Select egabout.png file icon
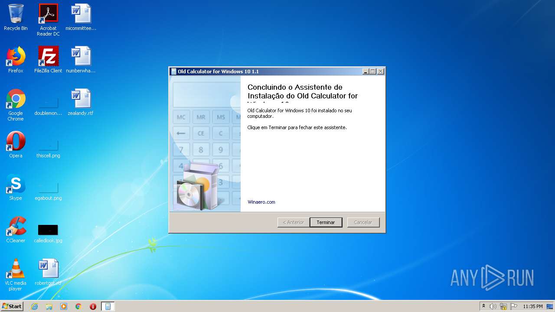Screen dimensions: 555x312 click(48, 190)
